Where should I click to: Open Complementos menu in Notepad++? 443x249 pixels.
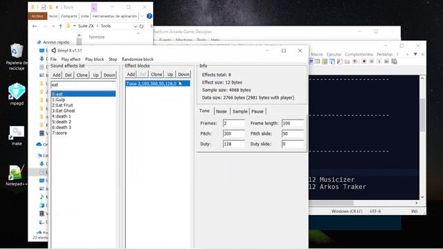click(x=359, y=54)
